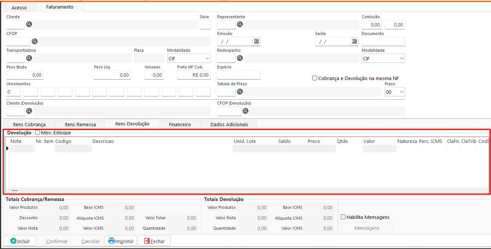Viewport: 491px width, 249px height.
Task: Enable the Mov. Estoque checkbox
Action: click(38, 133)
